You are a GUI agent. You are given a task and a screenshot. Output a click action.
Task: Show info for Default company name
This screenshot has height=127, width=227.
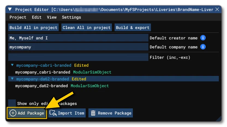(x=203, y=47)
